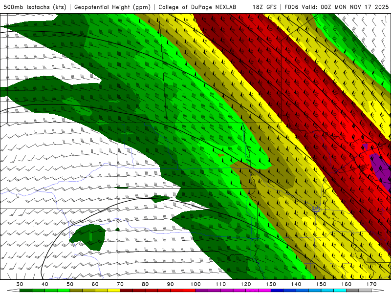
Task: Click the 50 label on the color scale
Action: (70, 284)
